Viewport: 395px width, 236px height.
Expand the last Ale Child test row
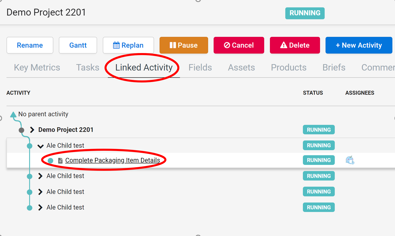pos(40,208)
